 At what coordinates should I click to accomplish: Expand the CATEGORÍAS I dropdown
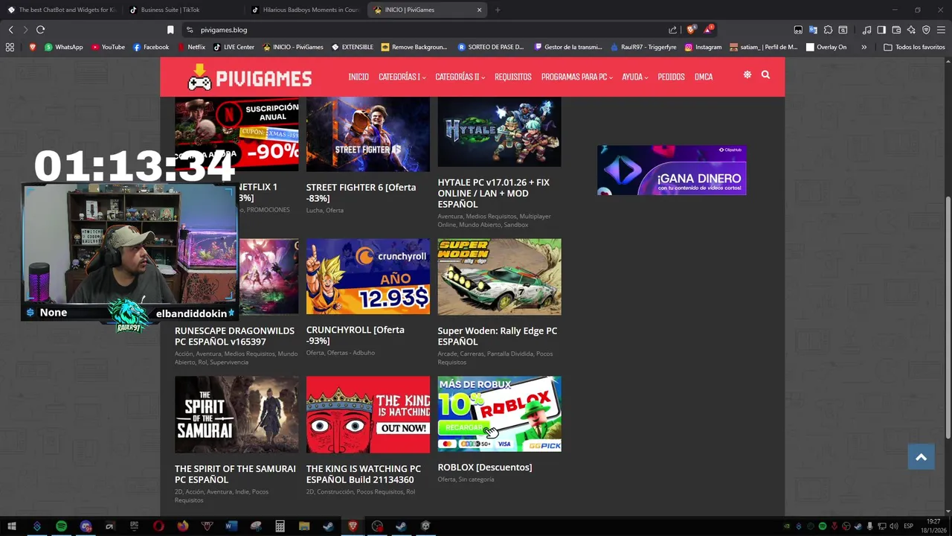pos(402,77)
